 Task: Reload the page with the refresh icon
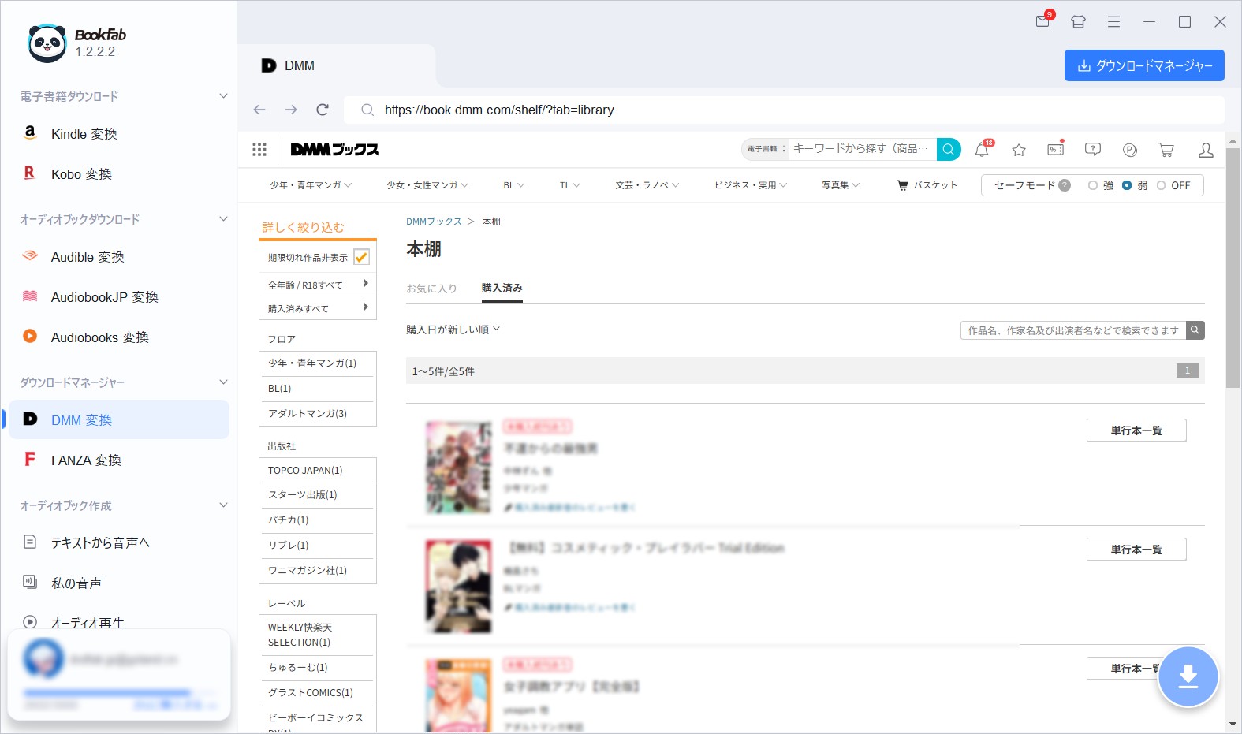tap(323, 110)
